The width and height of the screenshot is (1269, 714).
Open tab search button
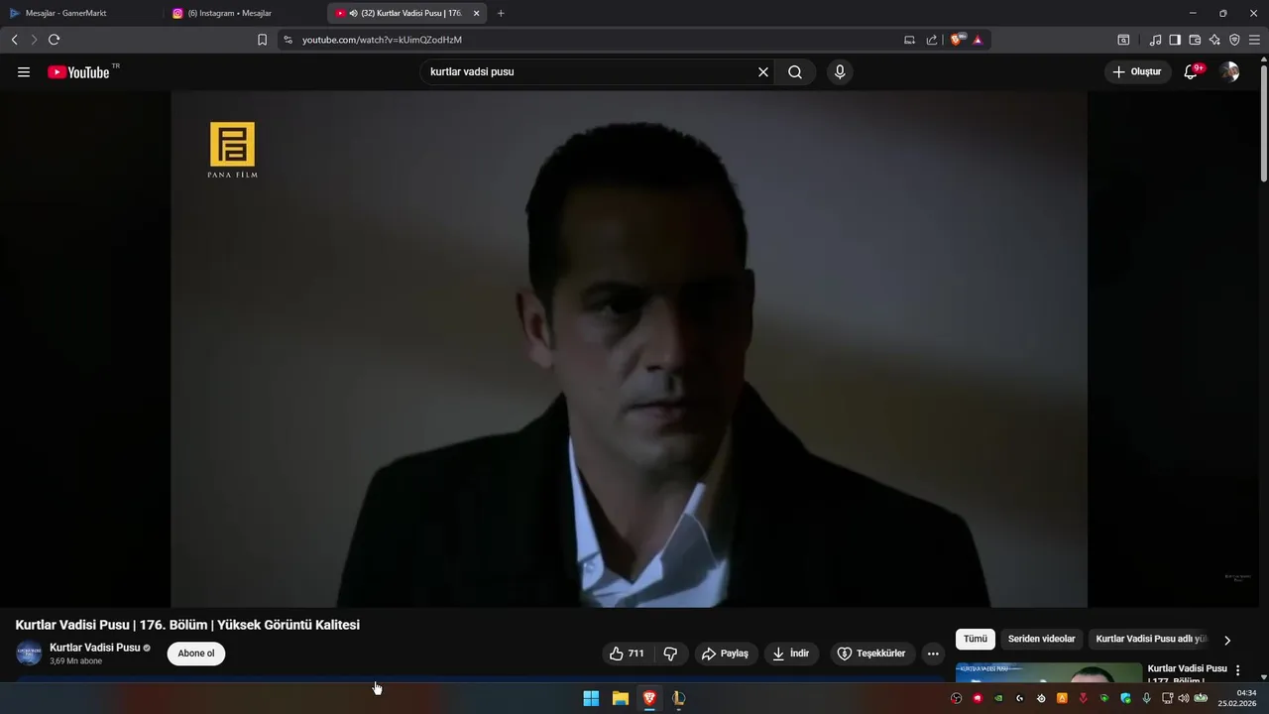point(1123,40)
